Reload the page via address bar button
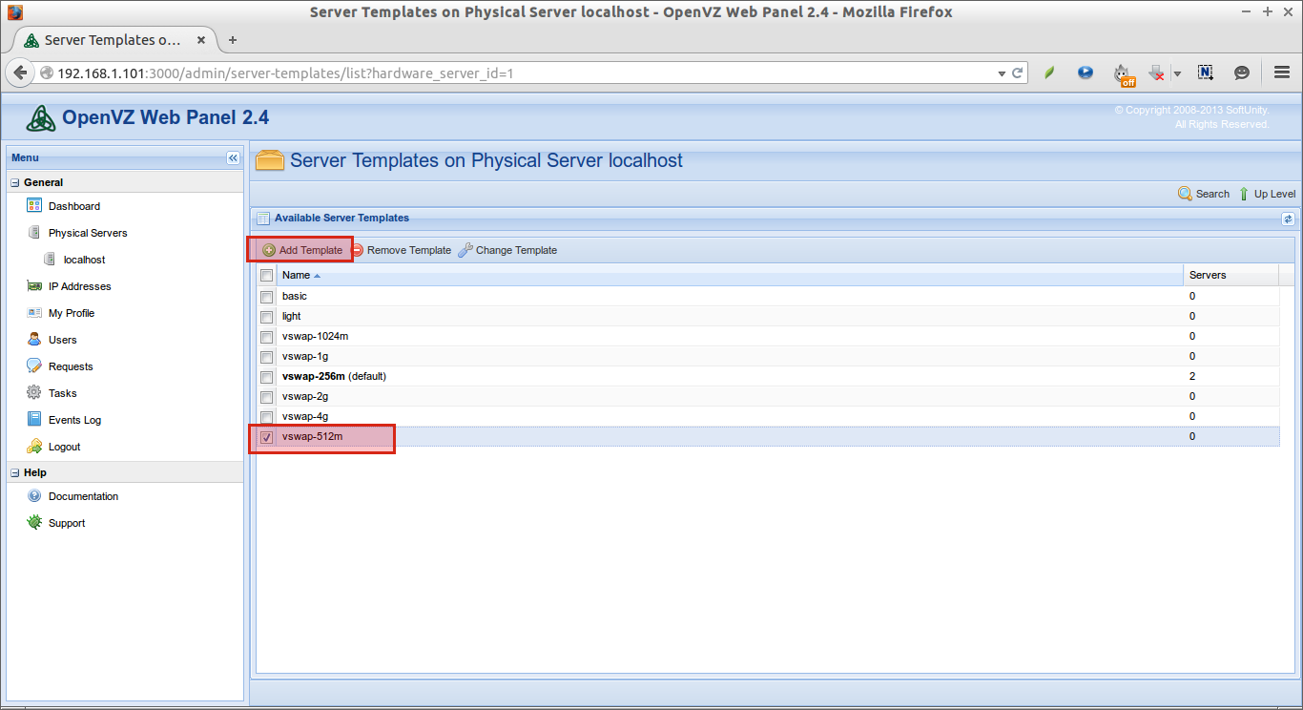The image size is (1303, 710). click(1018, 73)
